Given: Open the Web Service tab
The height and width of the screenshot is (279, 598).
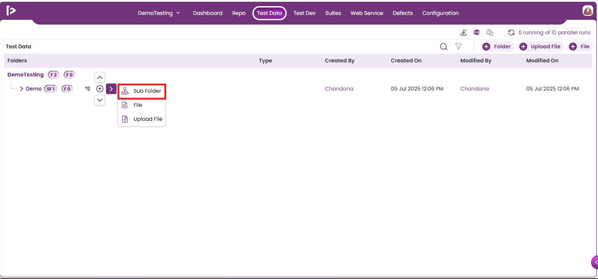Looking at the screenshot, I should coord(367,13).
